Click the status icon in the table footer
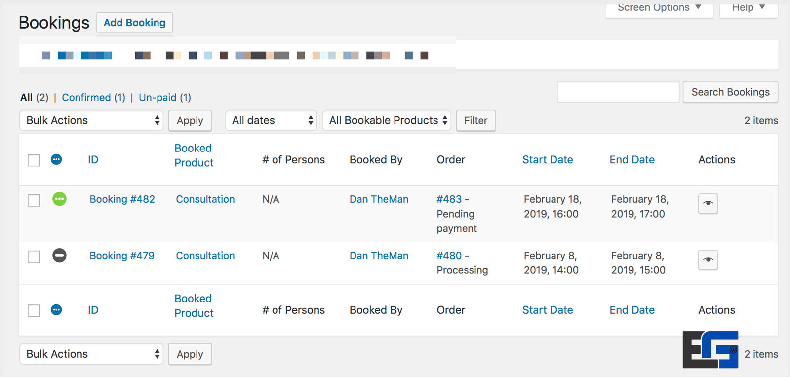The image size is (790, 377). click(x=56, y=310)
